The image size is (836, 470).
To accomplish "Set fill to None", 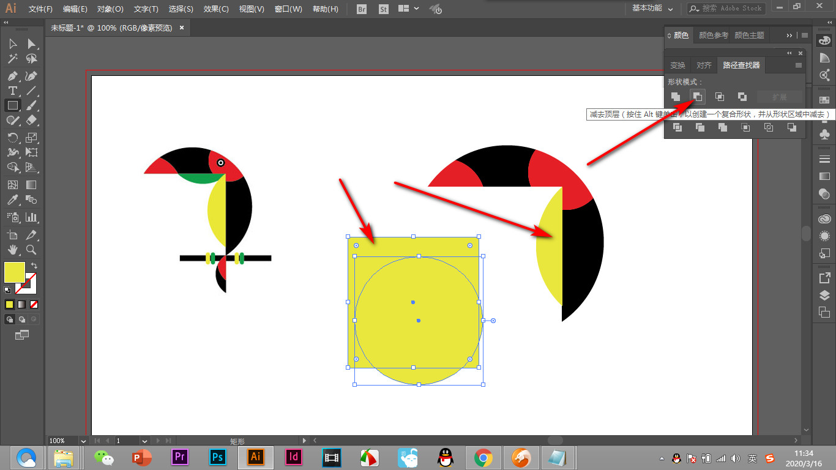I will tap(34, 304).
